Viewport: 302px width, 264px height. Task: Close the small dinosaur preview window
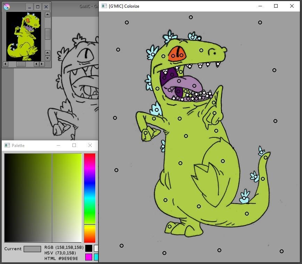(46, 7)
